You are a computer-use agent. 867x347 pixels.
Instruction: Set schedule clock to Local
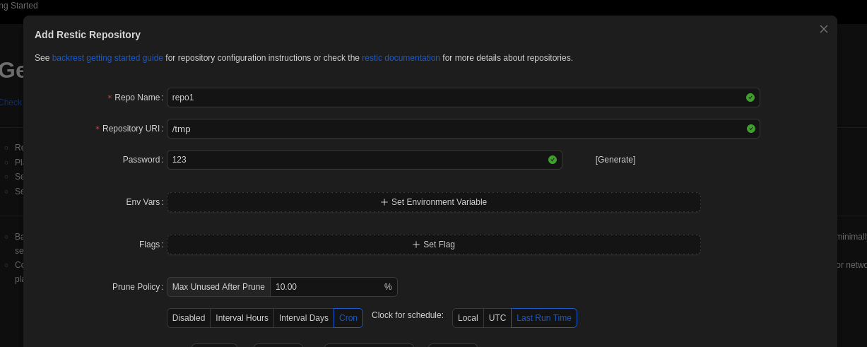point(468,318)
